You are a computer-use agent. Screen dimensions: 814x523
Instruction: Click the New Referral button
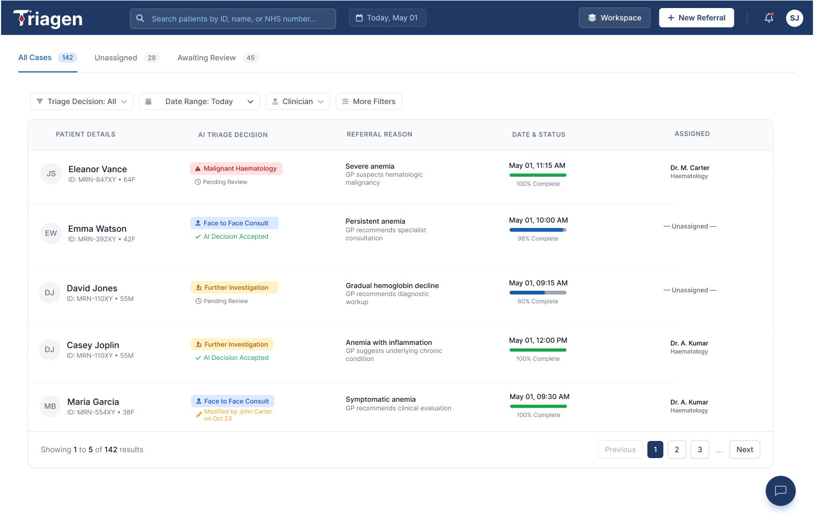point(696,18)
